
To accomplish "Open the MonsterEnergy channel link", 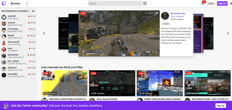I will (178, 13).
